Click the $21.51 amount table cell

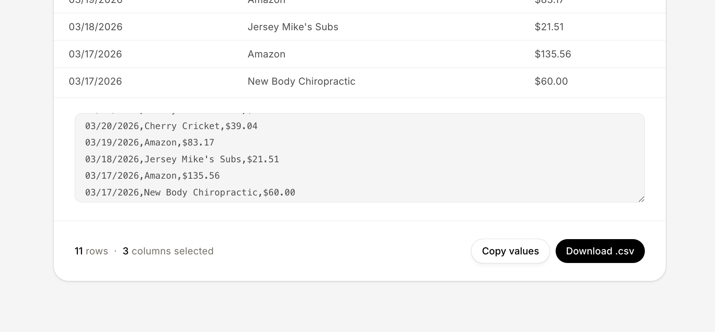pyautogui.click(x=549, y=27)
